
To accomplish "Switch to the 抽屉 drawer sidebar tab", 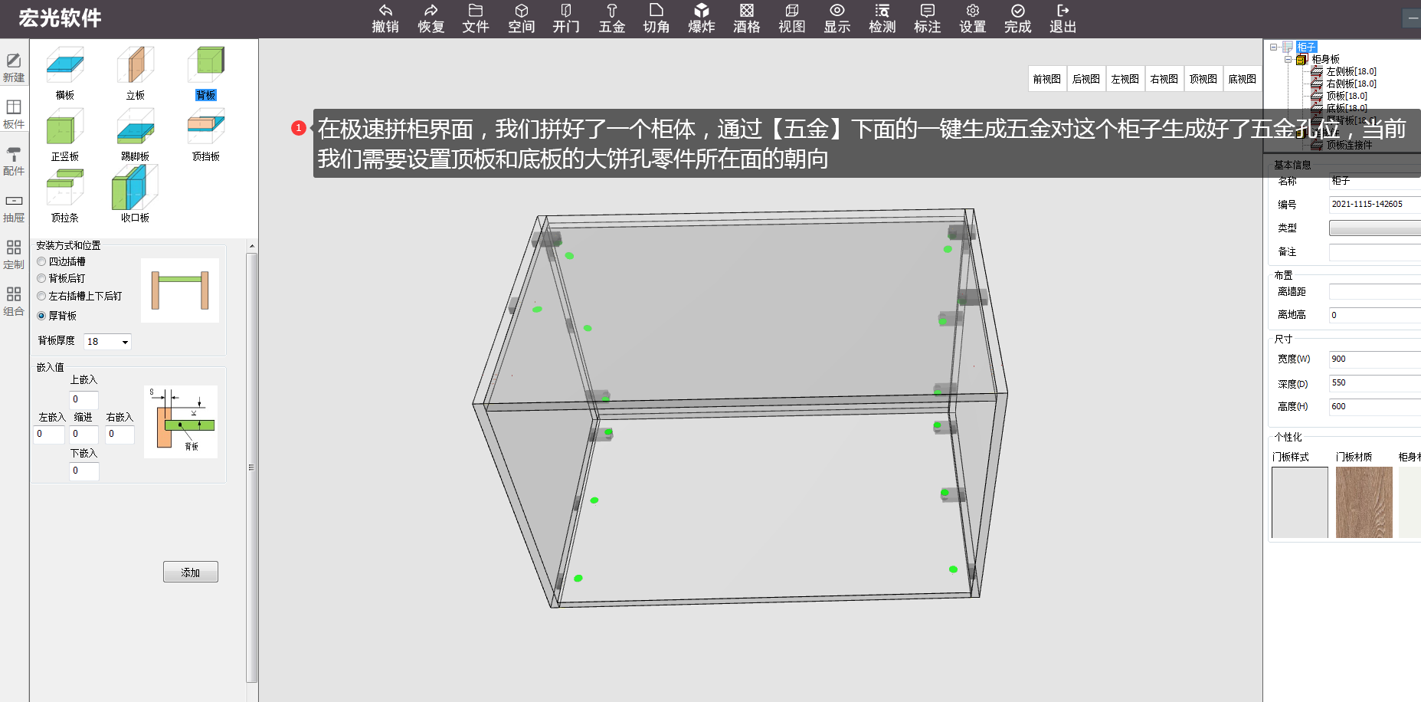I will point(14,208).
